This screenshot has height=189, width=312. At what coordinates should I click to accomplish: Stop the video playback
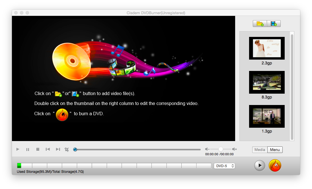pos(38,149)
